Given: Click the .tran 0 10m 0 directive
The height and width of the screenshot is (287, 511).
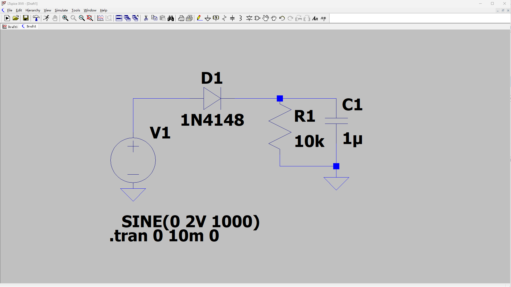Looking at the screenshot, I should 164,236.
